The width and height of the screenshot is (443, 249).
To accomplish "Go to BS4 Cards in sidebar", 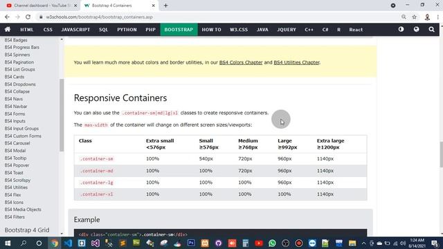I will 15,77.
